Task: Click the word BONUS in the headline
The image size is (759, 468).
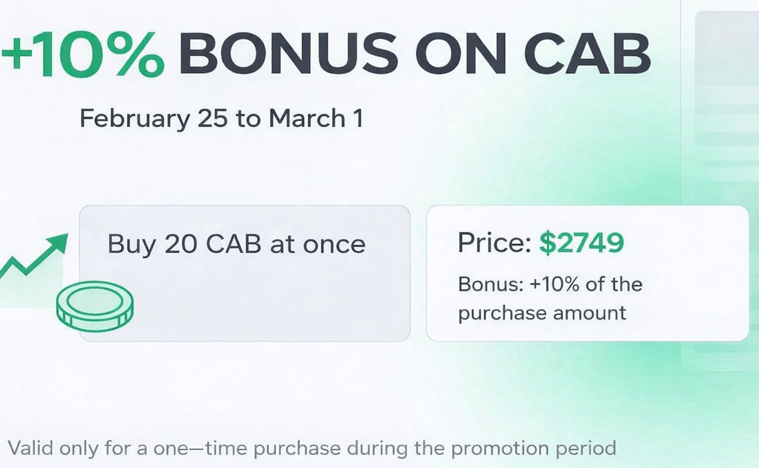Action: (x=288, y=54)
